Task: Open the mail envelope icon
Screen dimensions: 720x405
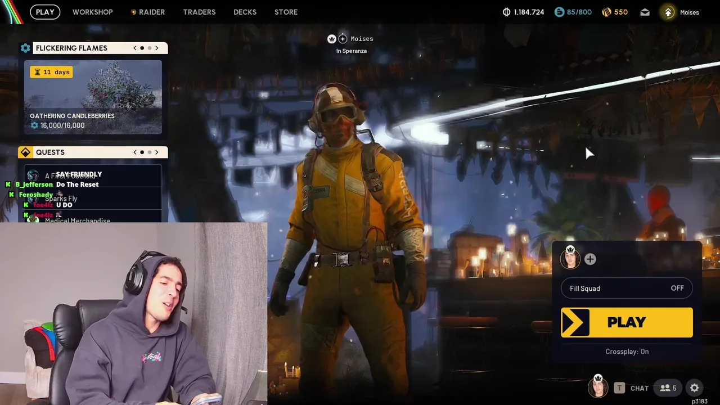Action: tap(645, 12)
